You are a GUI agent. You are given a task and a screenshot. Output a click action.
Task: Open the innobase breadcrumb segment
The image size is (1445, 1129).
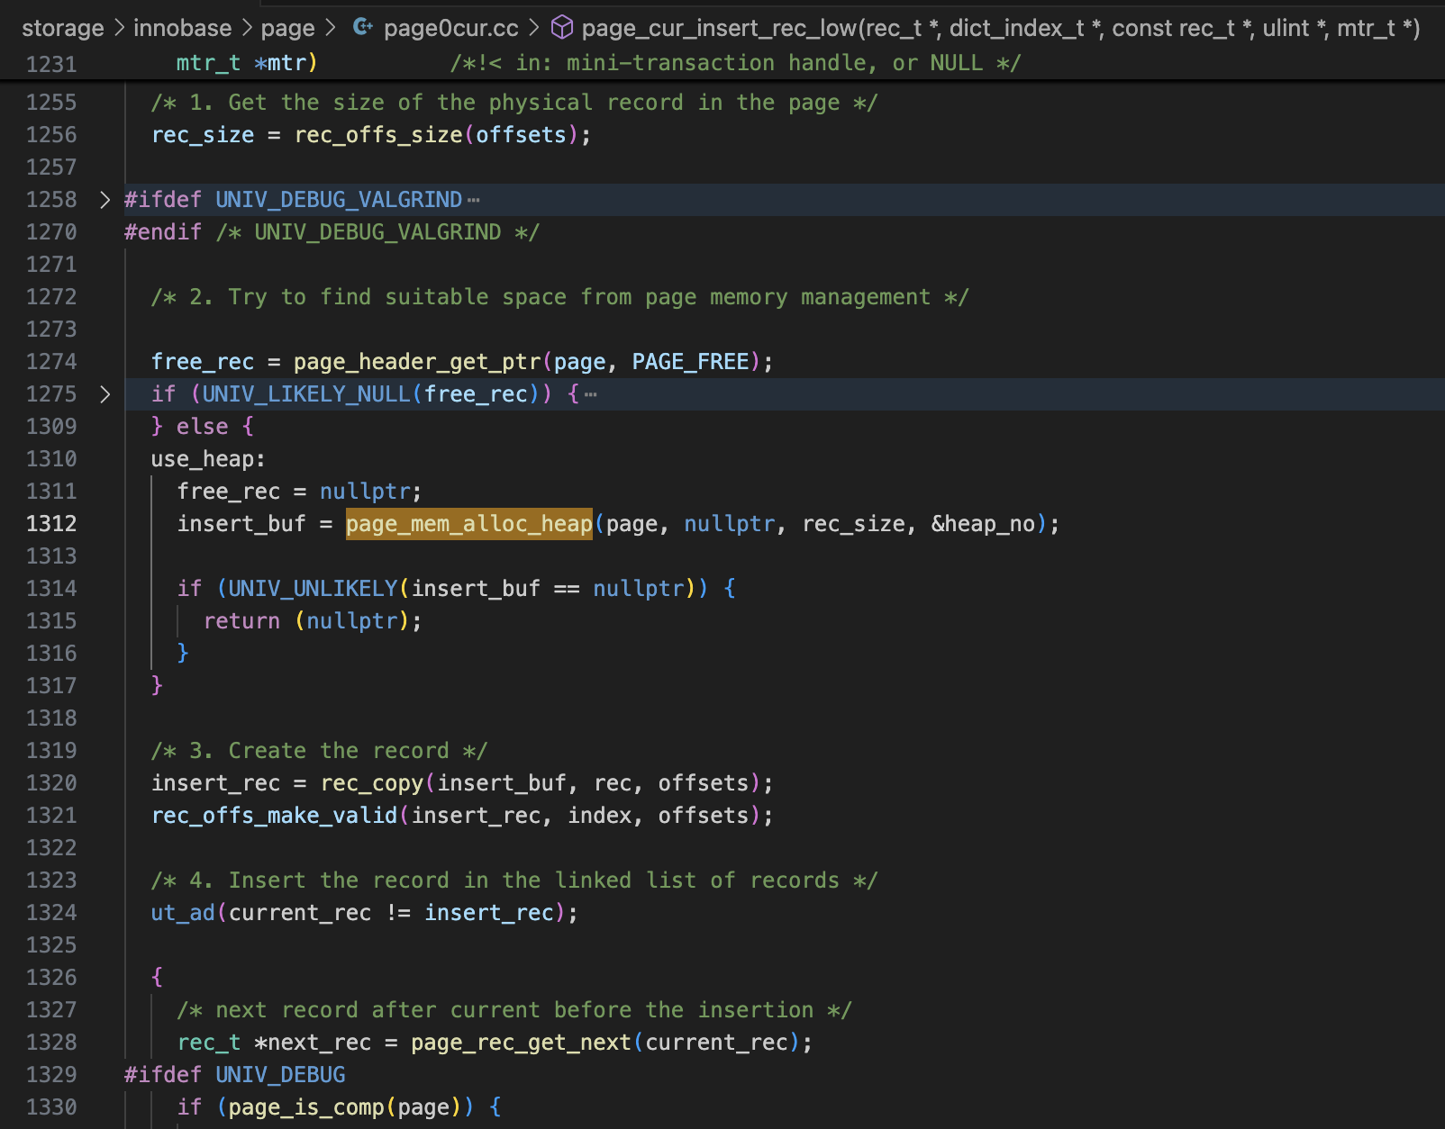click(x=182, y=29)
